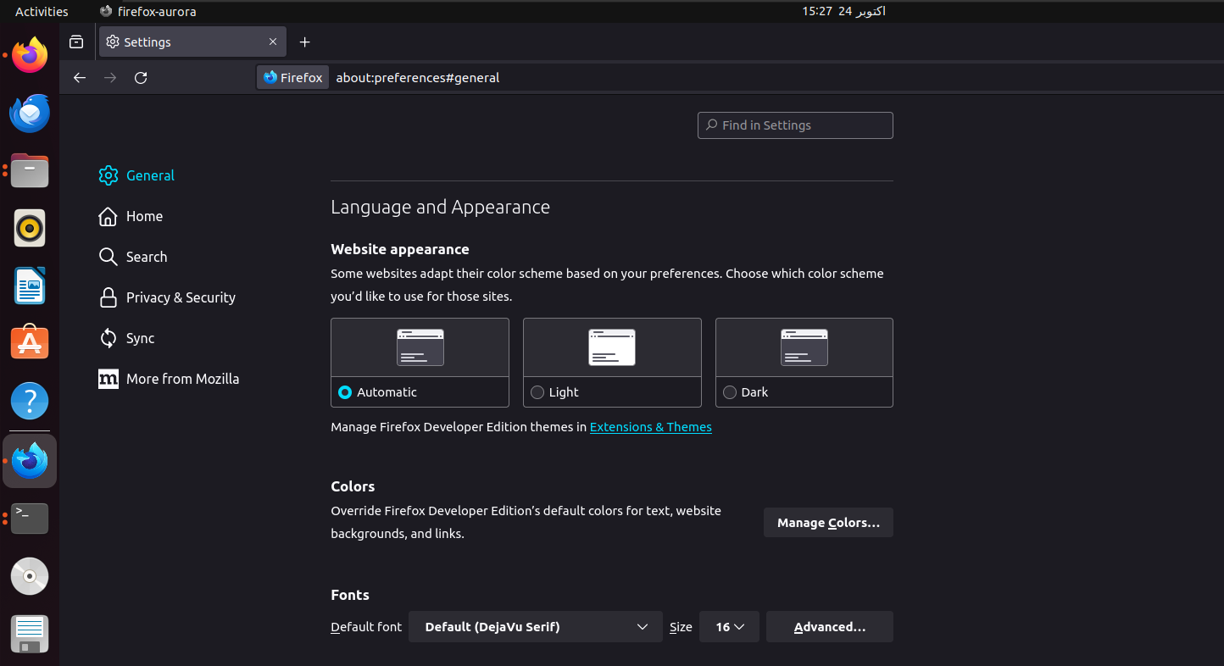The image size is (1224, 666).
Task: Open the Home settings pane label
Action: (144, 216)
